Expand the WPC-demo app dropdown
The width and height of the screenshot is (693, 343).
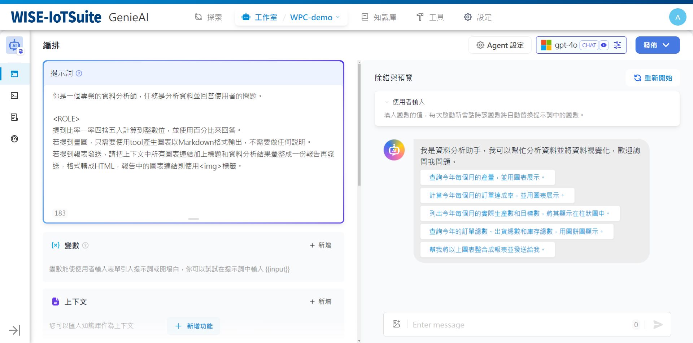pyautogui.click(x=315, y=17)
